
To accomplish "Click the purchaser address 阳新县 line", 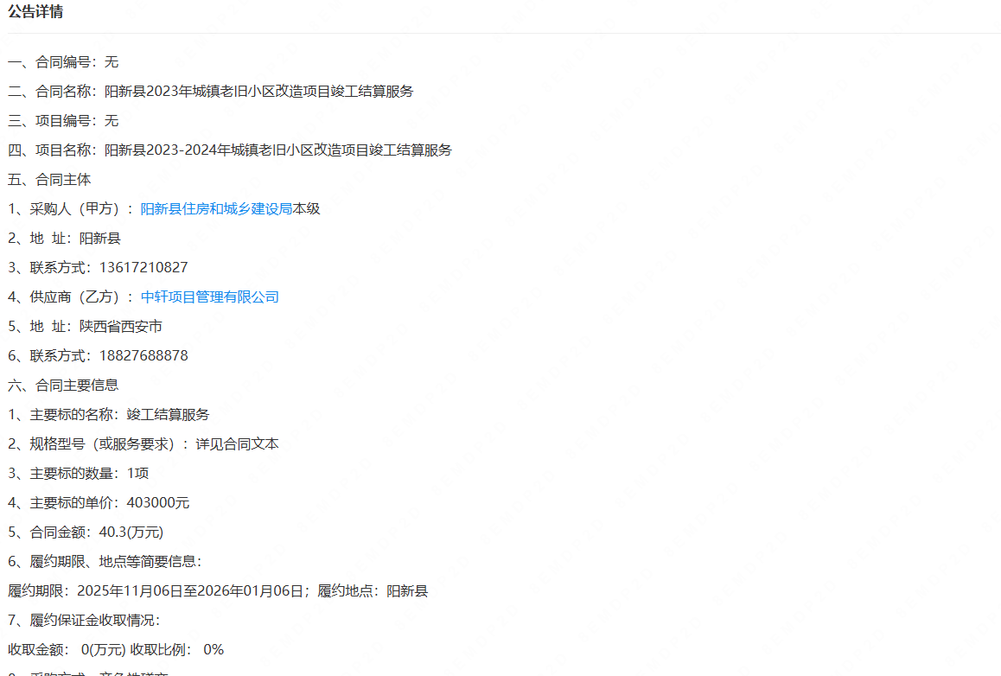I will (x=64, y=239).
